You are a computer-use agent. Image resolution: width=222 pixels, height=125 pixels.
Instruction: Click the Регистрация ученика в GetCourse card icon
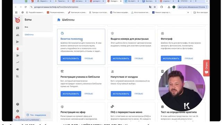pyautogui.click(x=62, y=71)
